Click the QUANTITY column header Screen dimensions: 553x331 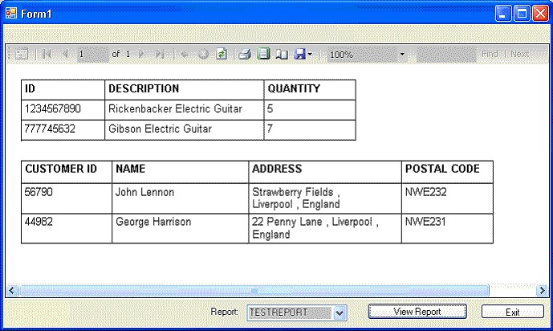310,90
